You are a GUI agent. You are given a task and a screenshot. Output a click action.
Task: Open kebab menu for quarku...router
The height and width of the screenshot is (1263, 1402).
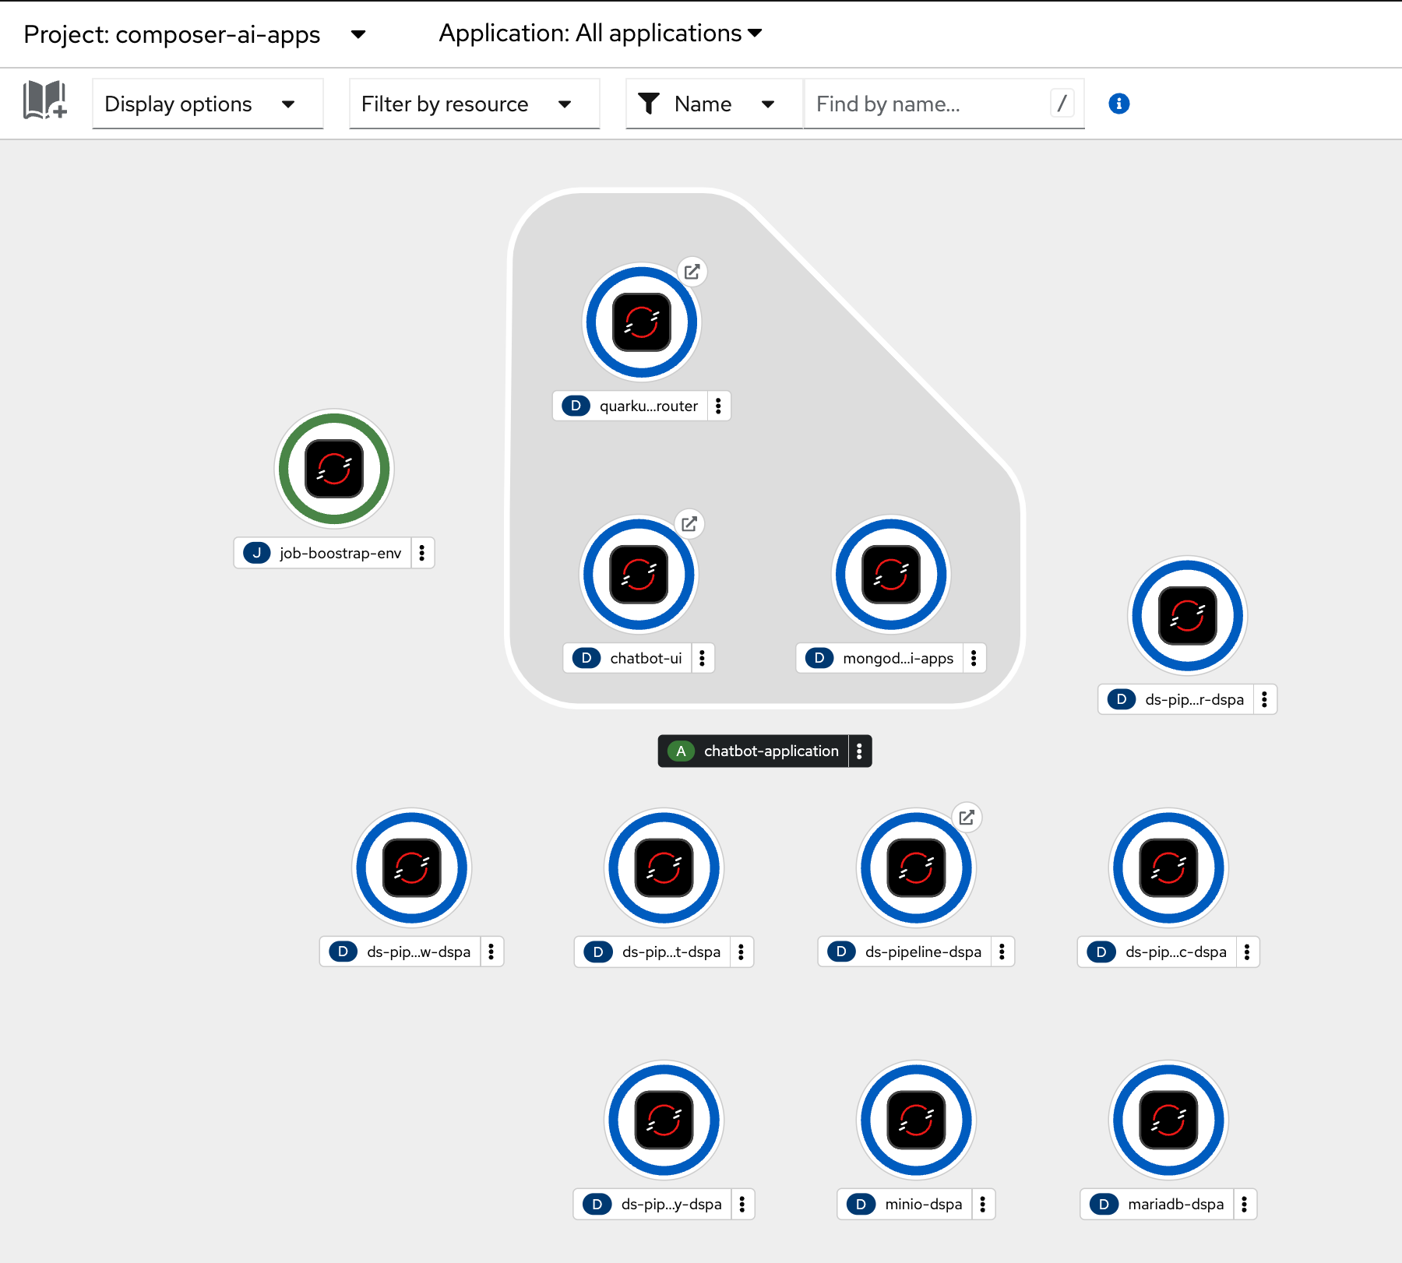[x=718, y=406]
